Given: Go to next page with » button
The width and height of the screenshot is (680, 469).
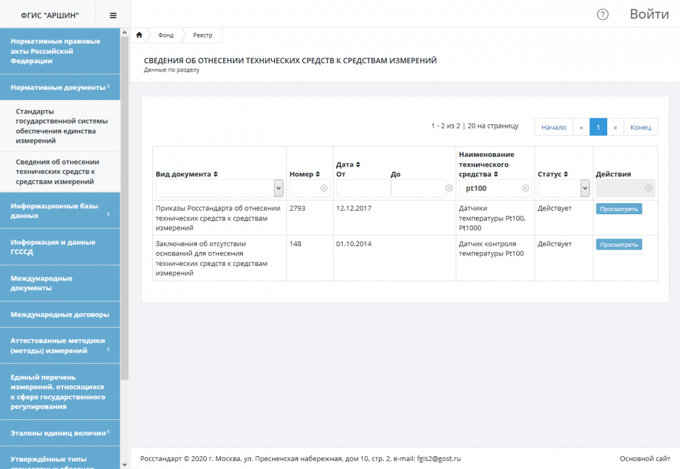Looking at the screenshot, I should (615, 127).
